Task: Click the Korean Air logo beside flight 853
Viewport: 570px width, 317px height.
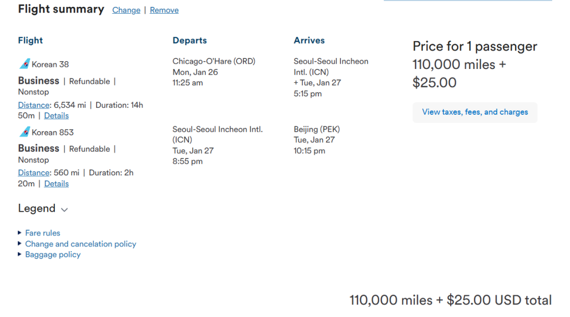Action: pos(24,132)
